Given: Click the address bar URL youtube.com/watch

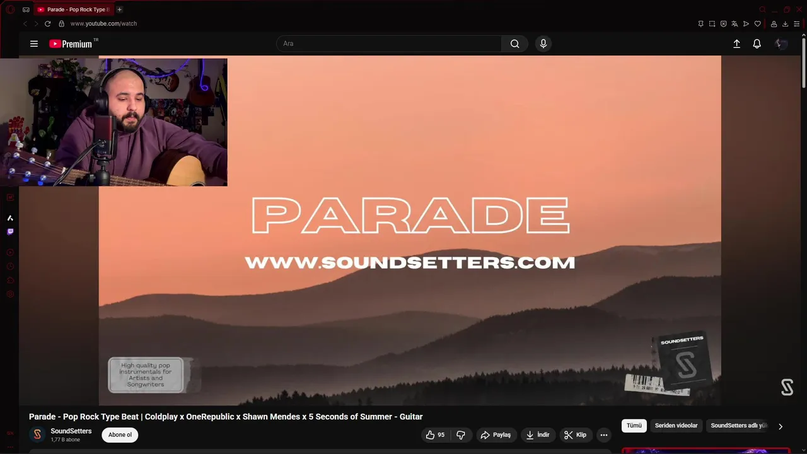Looking at the screenshot, I should tap(103, 24).
